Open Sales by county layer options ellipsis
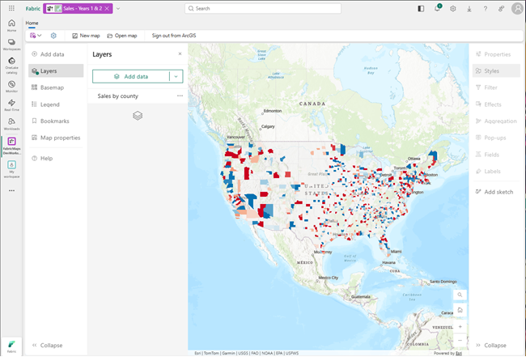 (180, 96)
